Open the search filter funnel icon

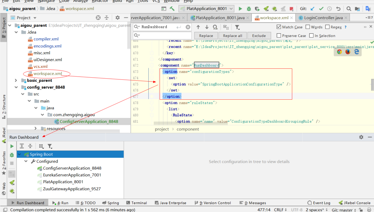pos(237,27)
